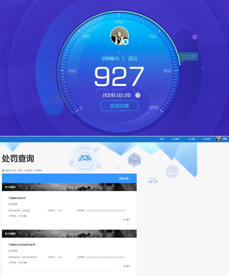Open the 安全学院 navigation menu item
This screenshot has width=229, height=276.
[x=191, y=139]
